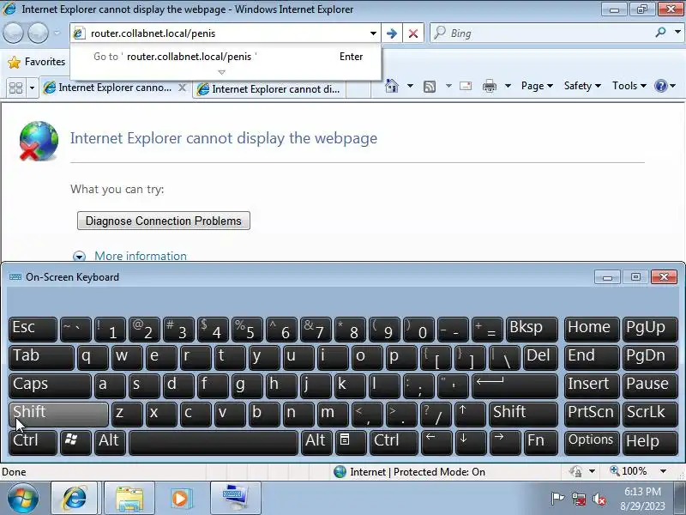Click Options key on On-Screen Keyboard
The width and height of the screenshot is (686, 515).
[592, 441]
